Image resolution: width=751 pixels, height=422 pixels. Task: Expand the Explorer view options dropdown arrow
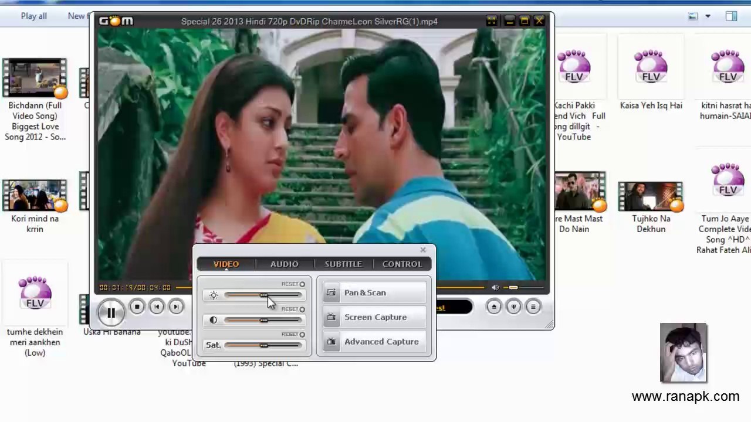708,16
